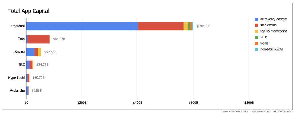Click Solana's yellow memecoins bar segment
The width and height of the screenshot is (296, 113).
point(39,52)
